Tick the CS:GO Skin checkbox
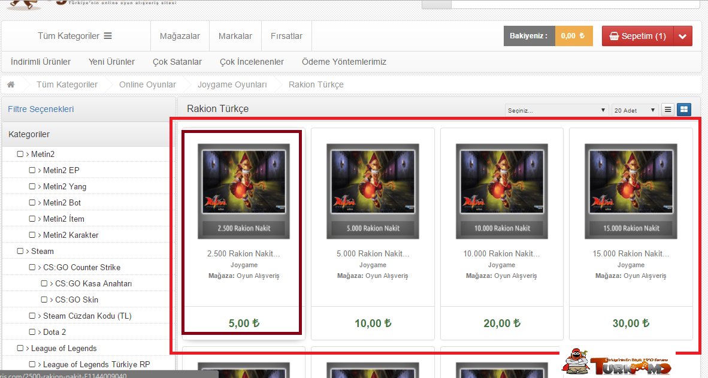The width and height of the screenshot is (708, 378). coord(44,300)
